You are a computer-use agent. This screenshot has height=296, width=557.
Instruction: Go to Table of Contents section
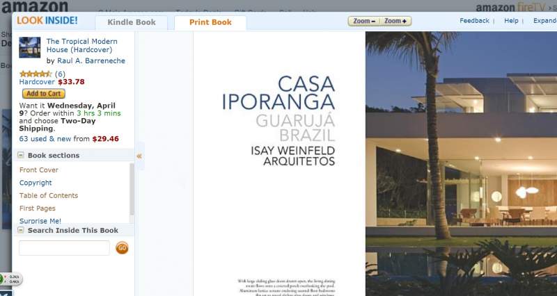[x=49, y=195]
